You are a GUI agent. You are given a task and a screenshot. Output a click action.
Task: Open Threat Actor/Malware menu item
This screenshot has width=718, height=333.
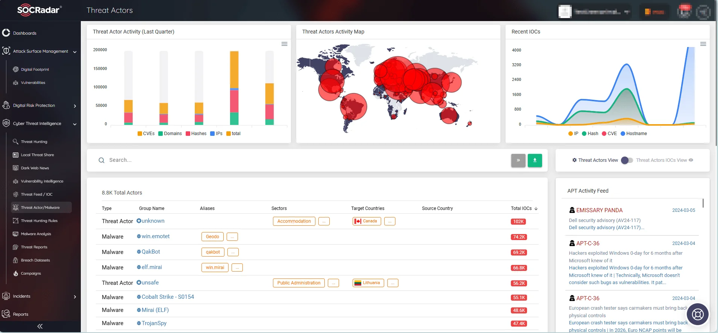41,207
